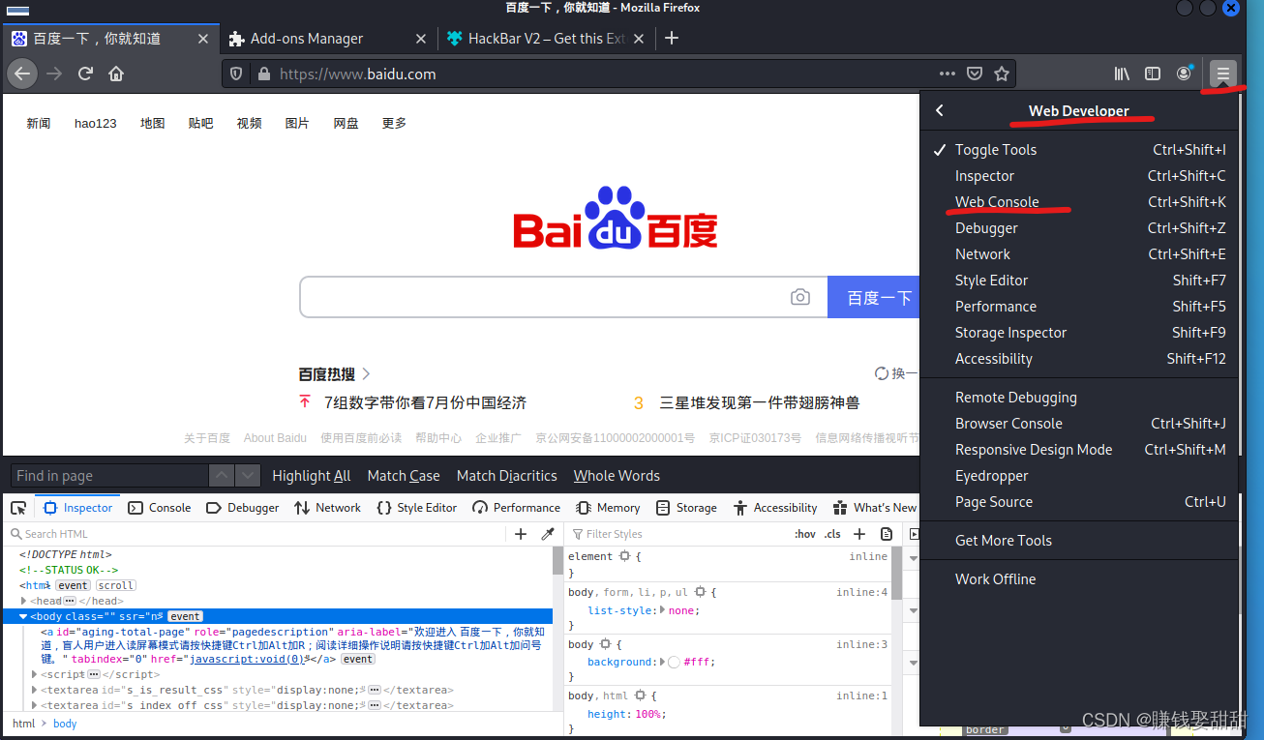Expand the script element node
This screenshot has width=1264, height=740.
(35, 674)
